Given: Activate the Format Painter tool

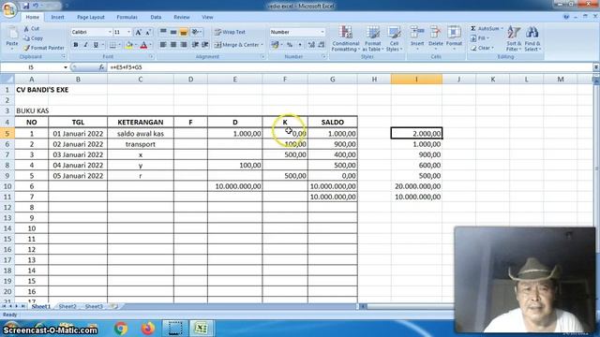Looking at the screenshot, I should point(44,48).
